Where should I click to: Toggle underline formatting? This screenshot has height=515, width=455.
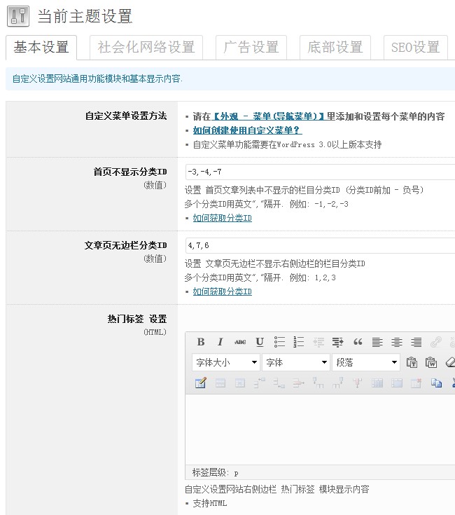pos(260,342)
